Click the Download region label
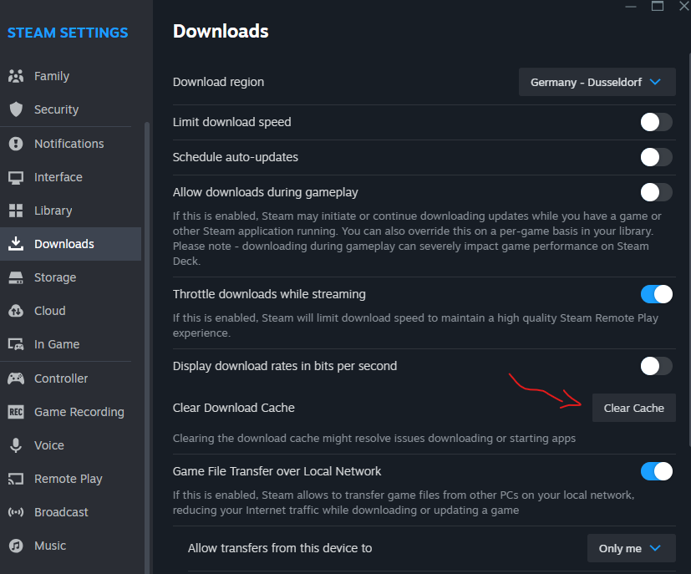The image size is (691, 574). (x=219, y=82)
